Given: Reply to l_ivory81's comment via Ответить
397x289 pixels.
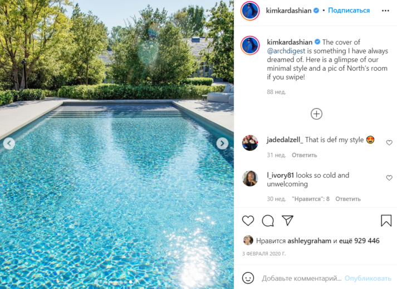Looking at the screenshot, I should pyautogui.click(x=348, y=199).
